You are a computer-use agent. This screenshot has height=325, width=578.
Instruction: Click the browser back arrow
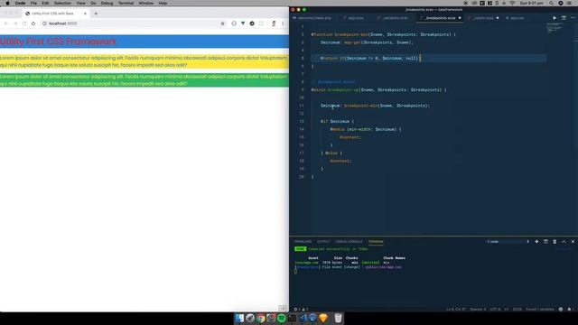(6, 23)
